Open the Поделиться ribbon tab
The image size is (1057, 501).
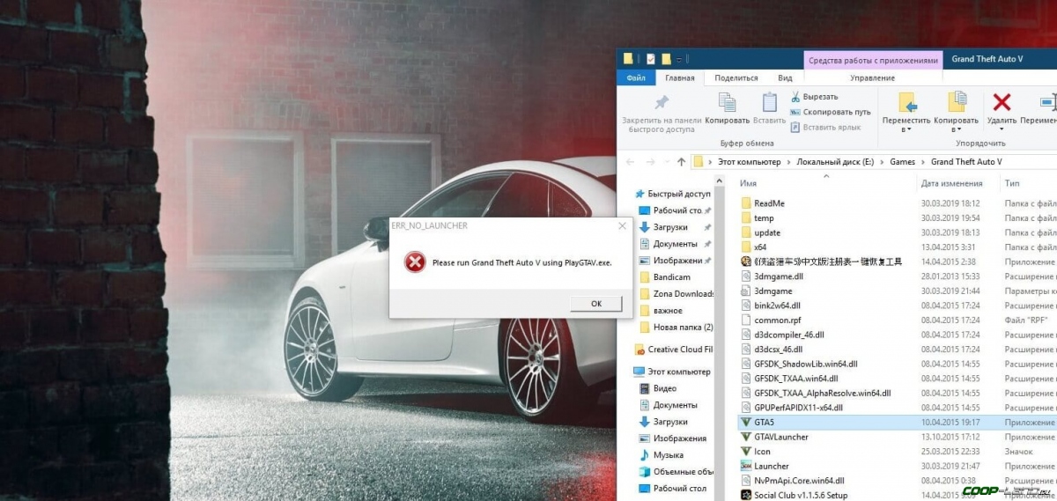pyautogui.click(x=736, y=77)
